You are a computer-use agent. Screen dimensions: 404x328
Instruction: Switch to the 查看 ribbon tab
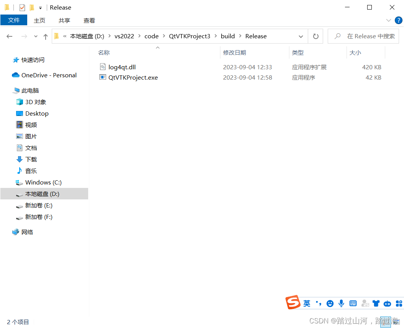click(x=89, y=20)
